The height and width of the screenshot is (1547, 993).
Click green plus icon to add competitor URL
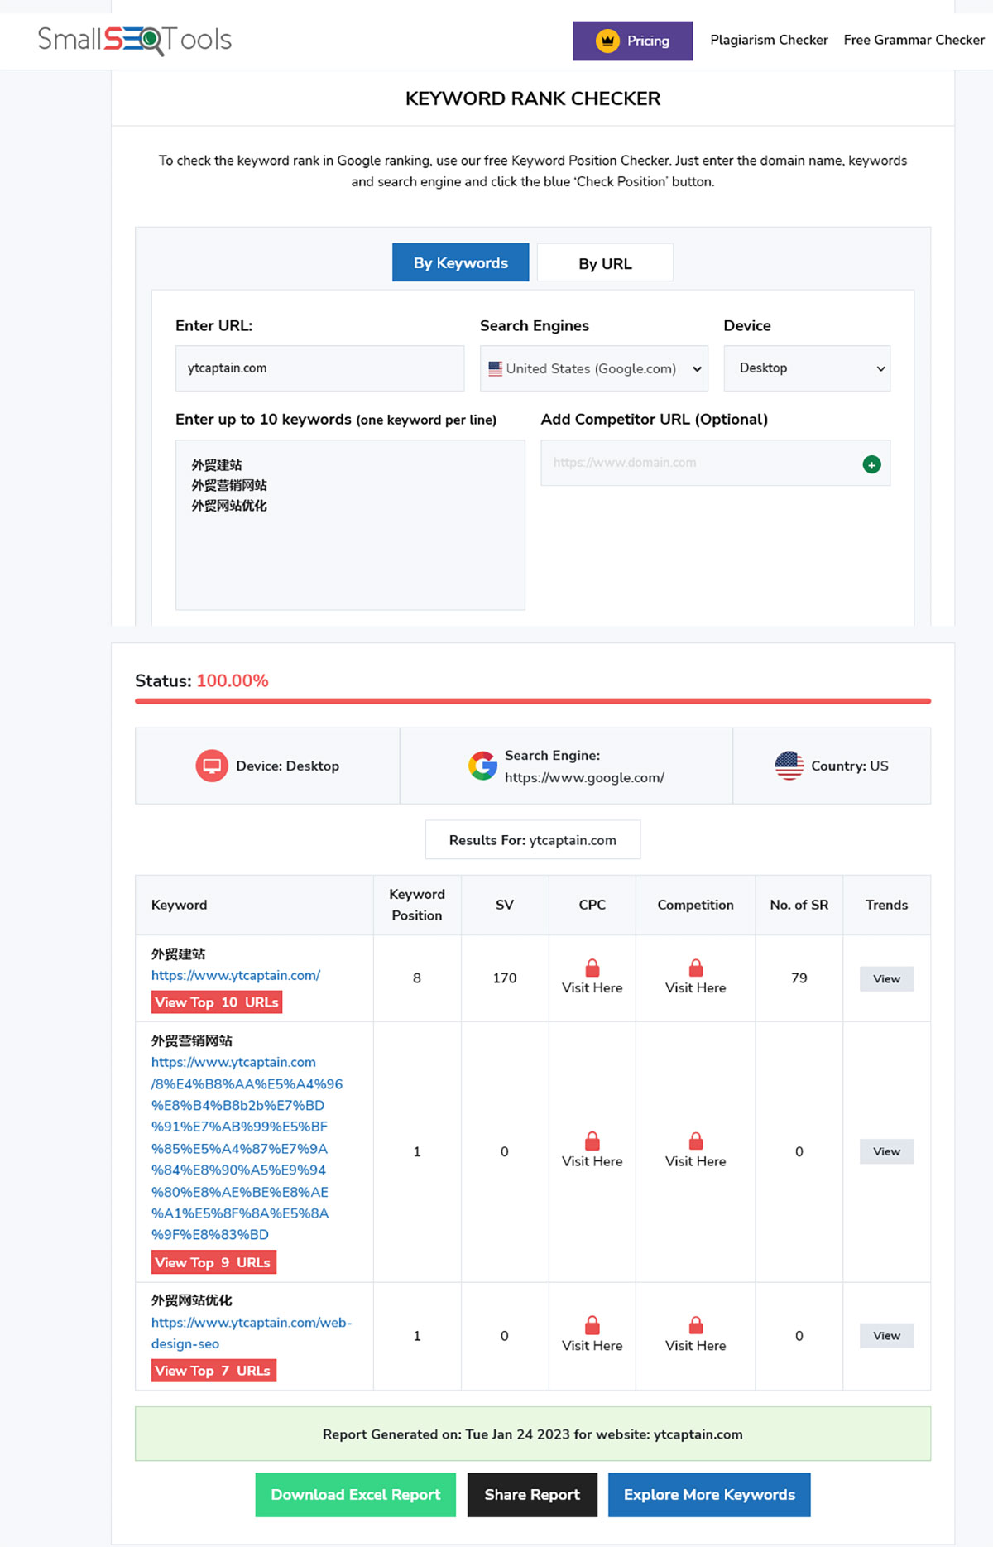[x=871, y=464]
